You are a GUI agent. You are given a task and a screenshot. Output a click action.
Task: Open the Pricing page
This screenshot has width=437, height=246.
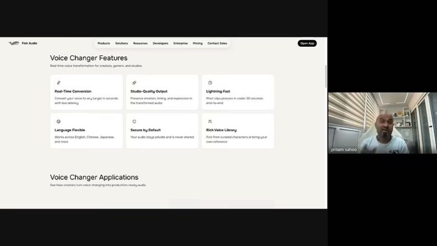[x=197, y=43]
